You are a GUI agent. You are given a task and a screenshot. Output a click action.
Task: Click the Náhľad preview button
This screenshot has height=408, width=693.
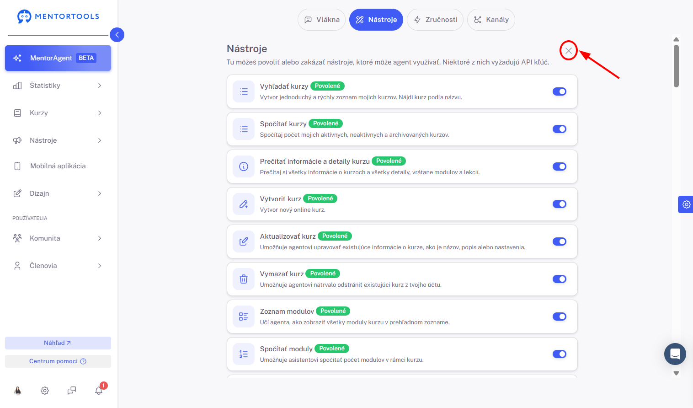(x=58, y=343)
